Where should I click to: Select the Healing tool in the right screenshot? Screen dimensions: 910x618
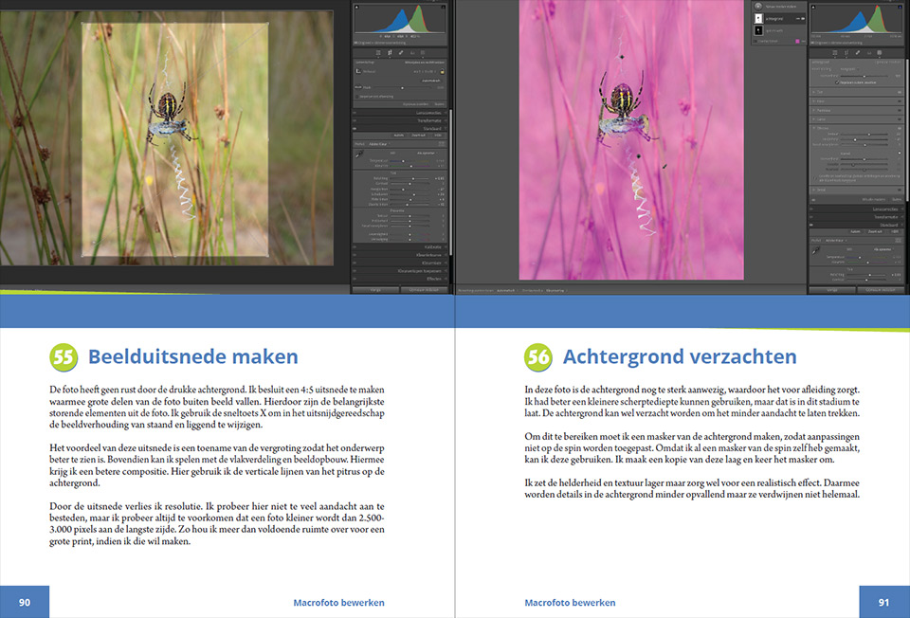[857, 53]
